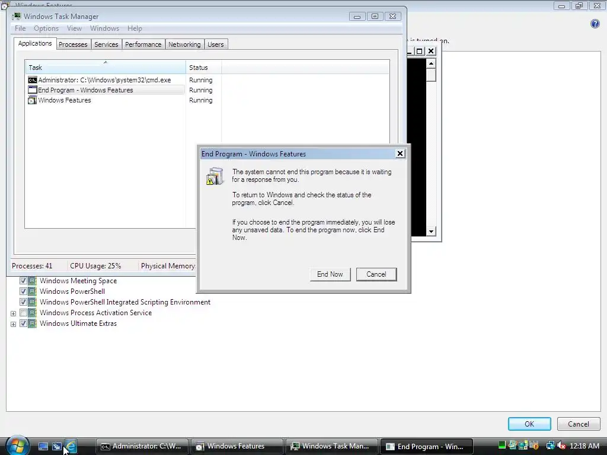Expand Windows Ultimate Extras node
Screen dimensions: 607x455
click(13, 324)
